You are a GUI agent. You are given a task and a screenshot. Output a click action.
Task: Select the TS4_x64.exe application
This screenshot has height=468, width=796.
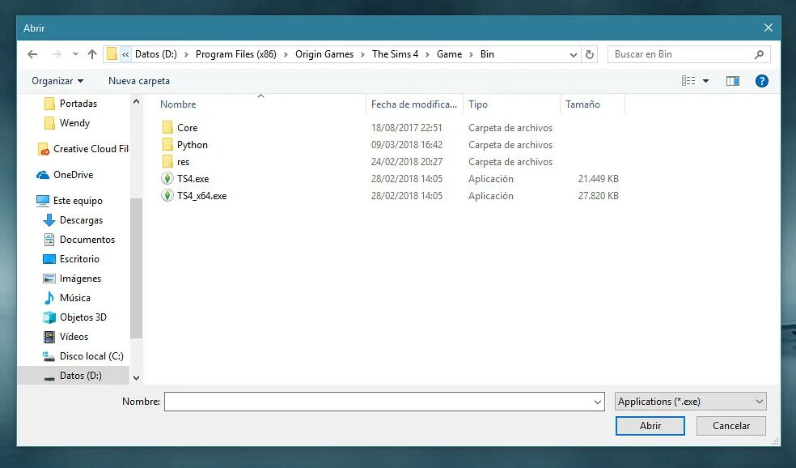pos(201,196)
